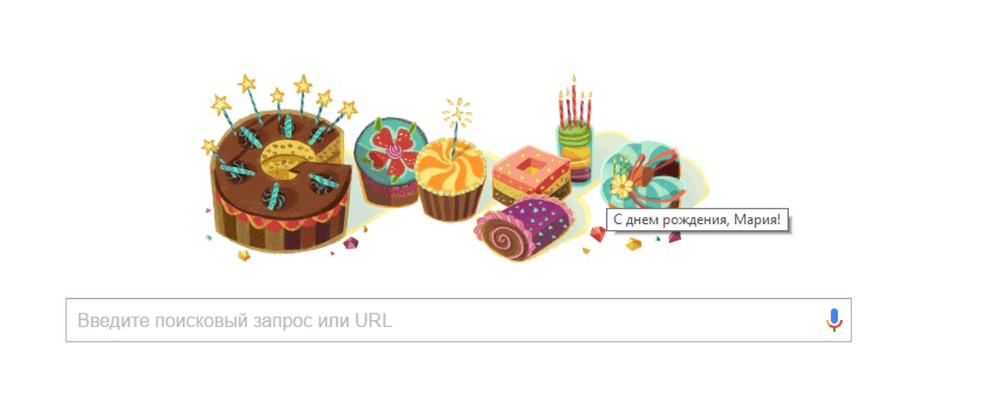Click the yellow gem below the tooltip
Screen dimensions: 983x396
633,244
